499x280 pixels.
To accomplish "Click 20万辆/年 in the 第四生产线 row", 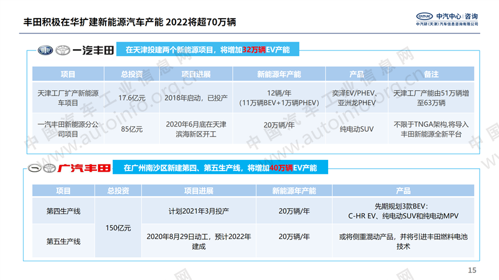I will (294, 211).
